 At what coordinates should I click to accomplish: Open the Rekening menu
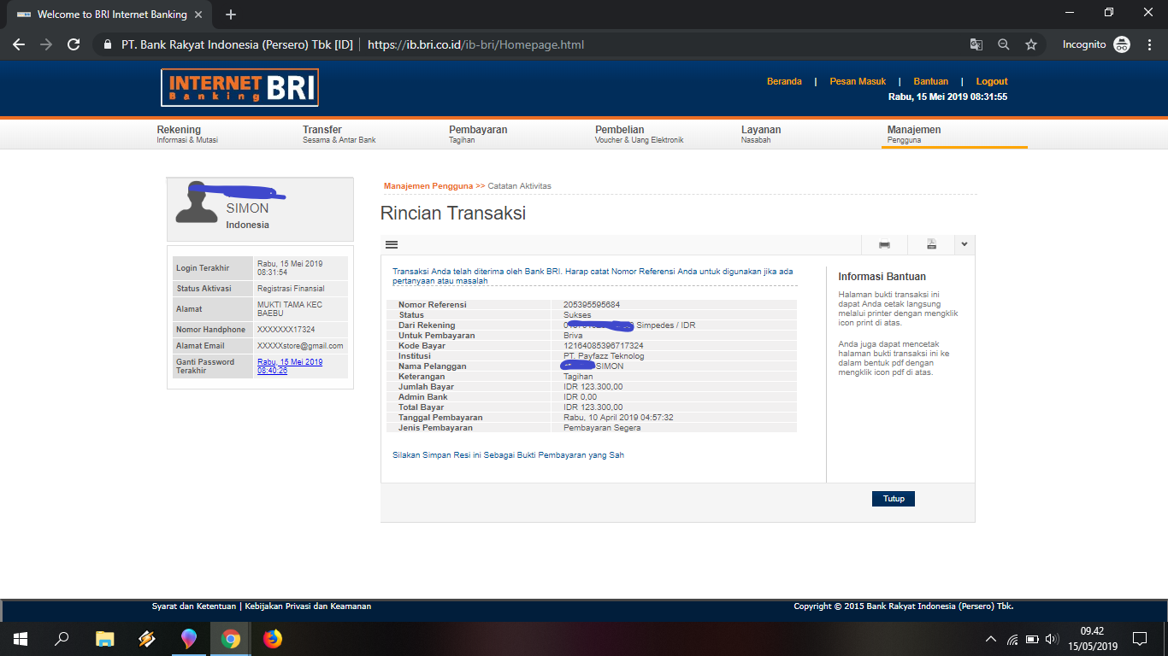pyautogui.click(x=187, y=134)
